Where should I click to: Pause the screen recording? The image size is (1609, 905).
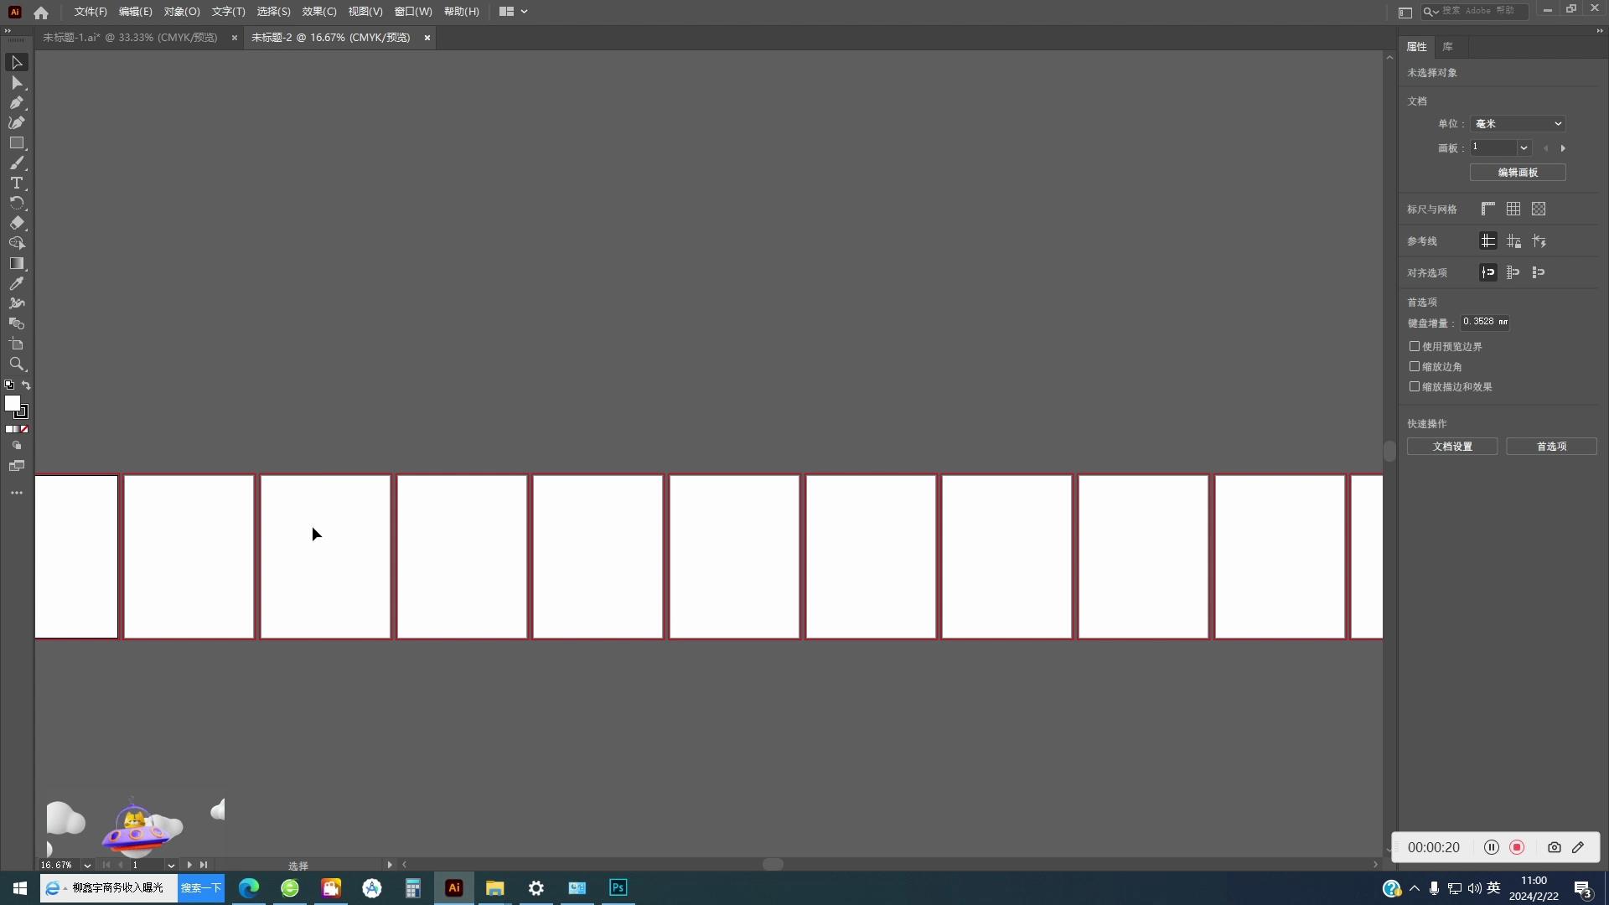[x=1492, y=848]
